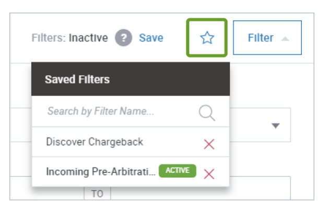
Task: Click the question mark help icon
Action: click(123, 38)
